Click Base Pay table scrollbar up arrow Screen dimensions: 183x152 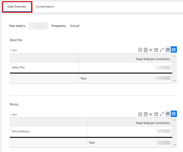pyautogui.click(x=174, y=56)
